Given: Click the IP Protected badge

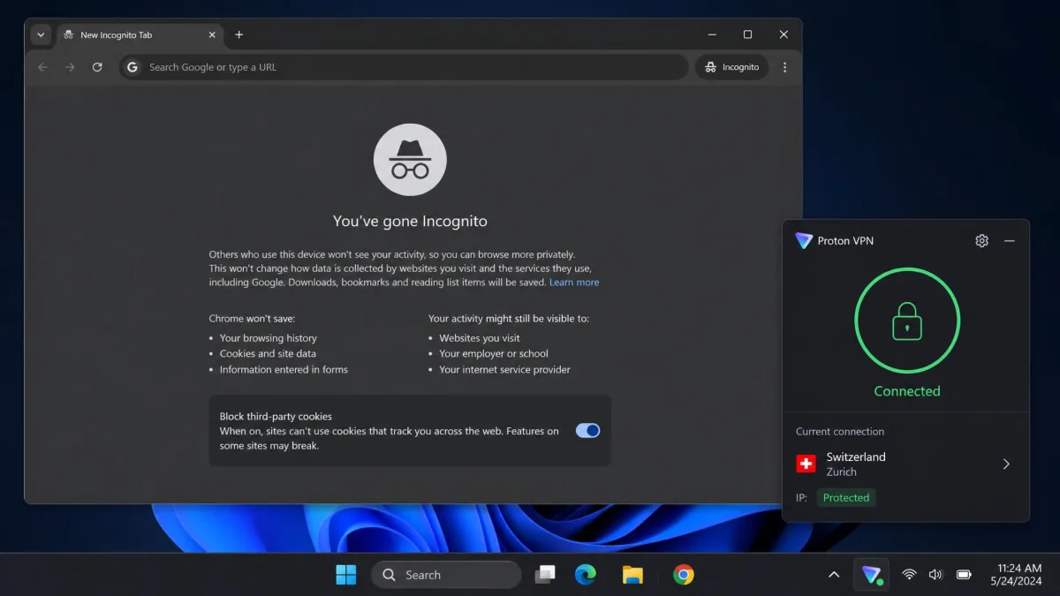Looking at the screenshot, I should [846, 498].
